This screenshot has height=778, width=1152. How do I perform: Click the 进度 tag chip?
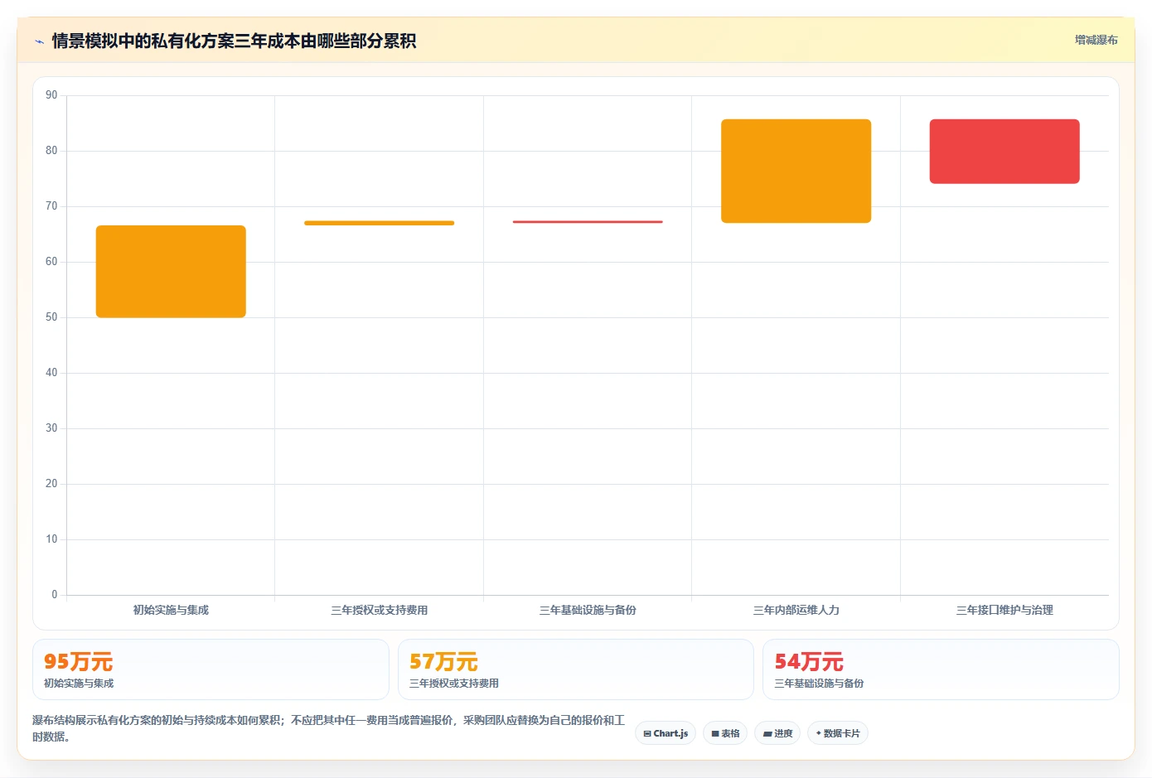[x=777, y=733]
